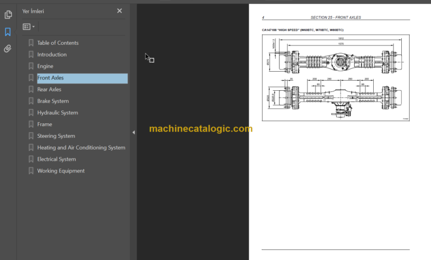The image size is (431, 260).
Task: Click bookmark icon beside Brake System
Action: click(x=31, y=101)
